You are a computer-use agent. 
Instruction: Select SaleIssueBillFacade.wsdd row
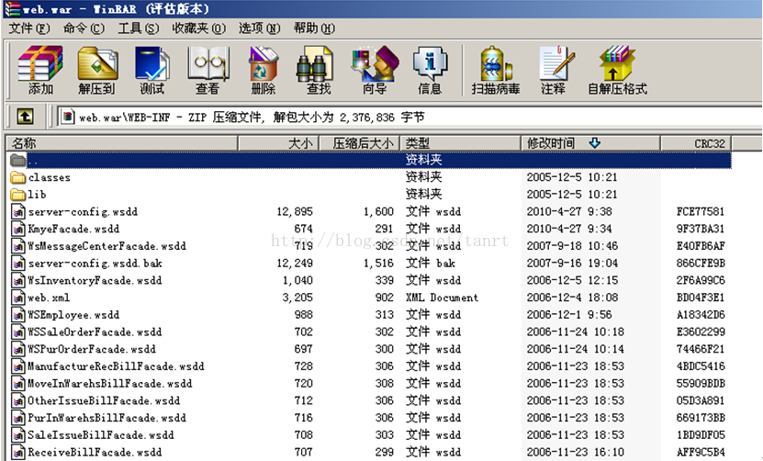click(x=368, y=434)
